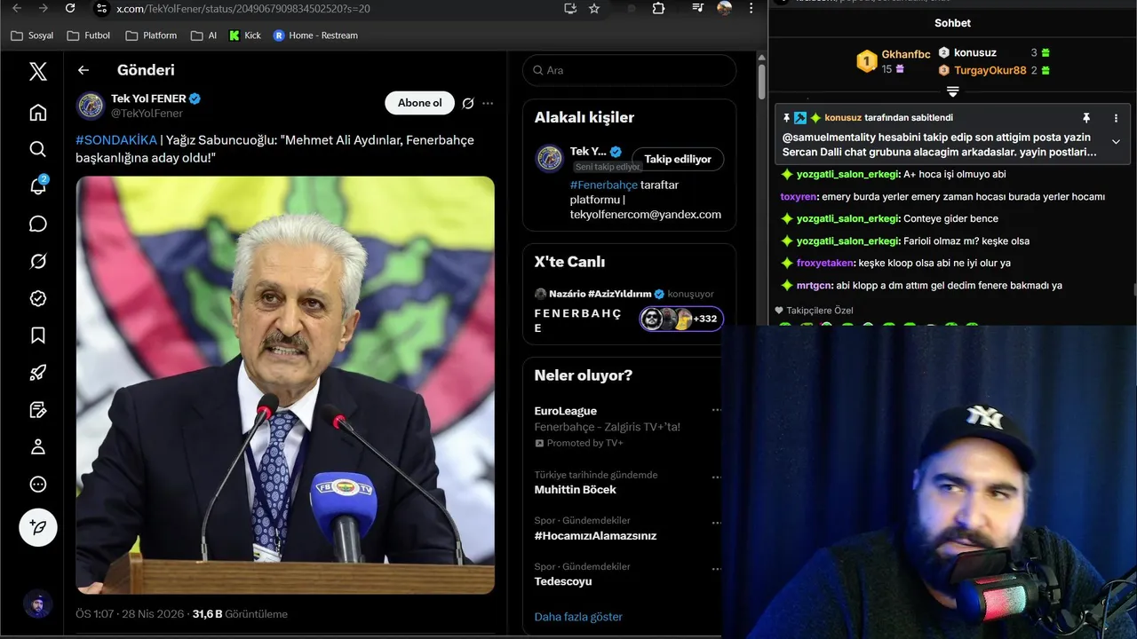Open the browser media controls icon
Viewport: 1137px width, 639px height.
tap(700, 8)
